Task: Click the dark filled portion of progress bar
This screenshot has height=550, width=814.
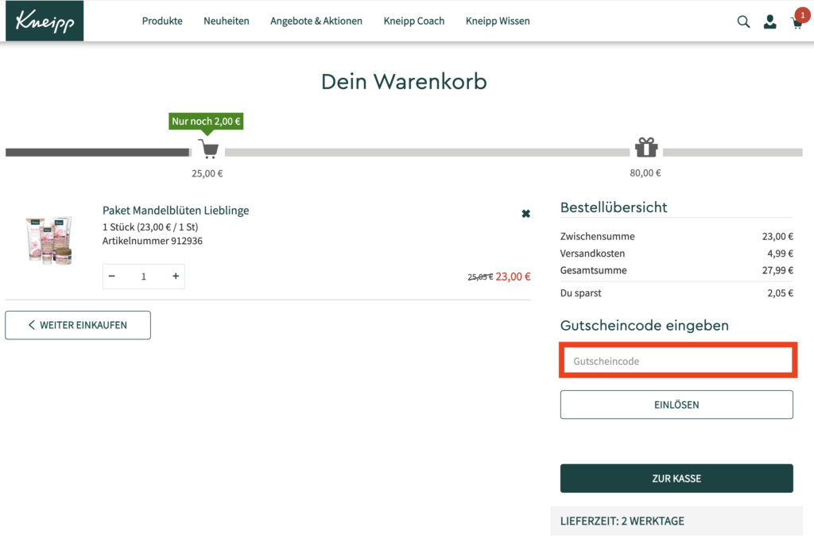Action: [x=98, y=153]
